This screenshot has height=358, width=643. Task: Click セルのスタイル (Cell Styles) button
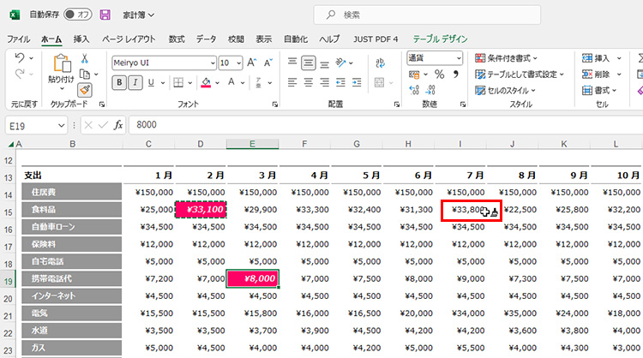point(508,90)
